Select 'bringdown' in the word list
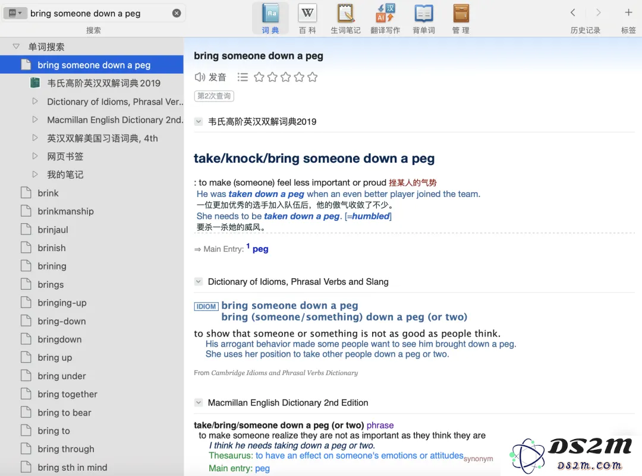Viewport: 642px width, 476px height. pos(92,339)
